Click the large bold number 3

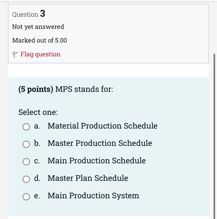[42, 14]
